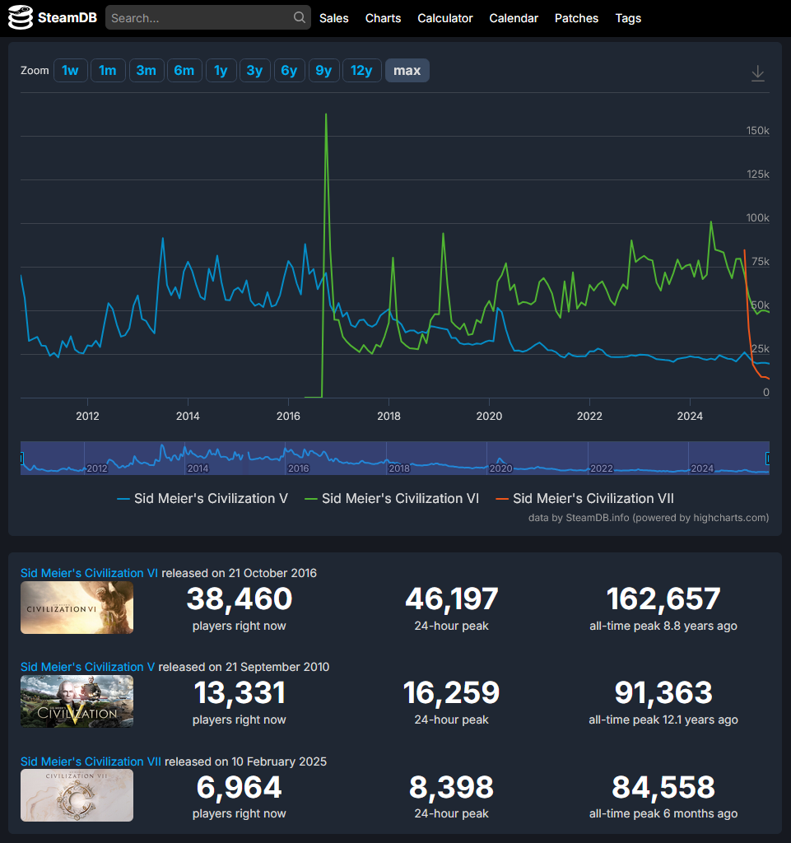Select the max zoom range
Image resolution: width=791 pixels, height=843 pixels.
pyautogui.click(x=407, y=71)
